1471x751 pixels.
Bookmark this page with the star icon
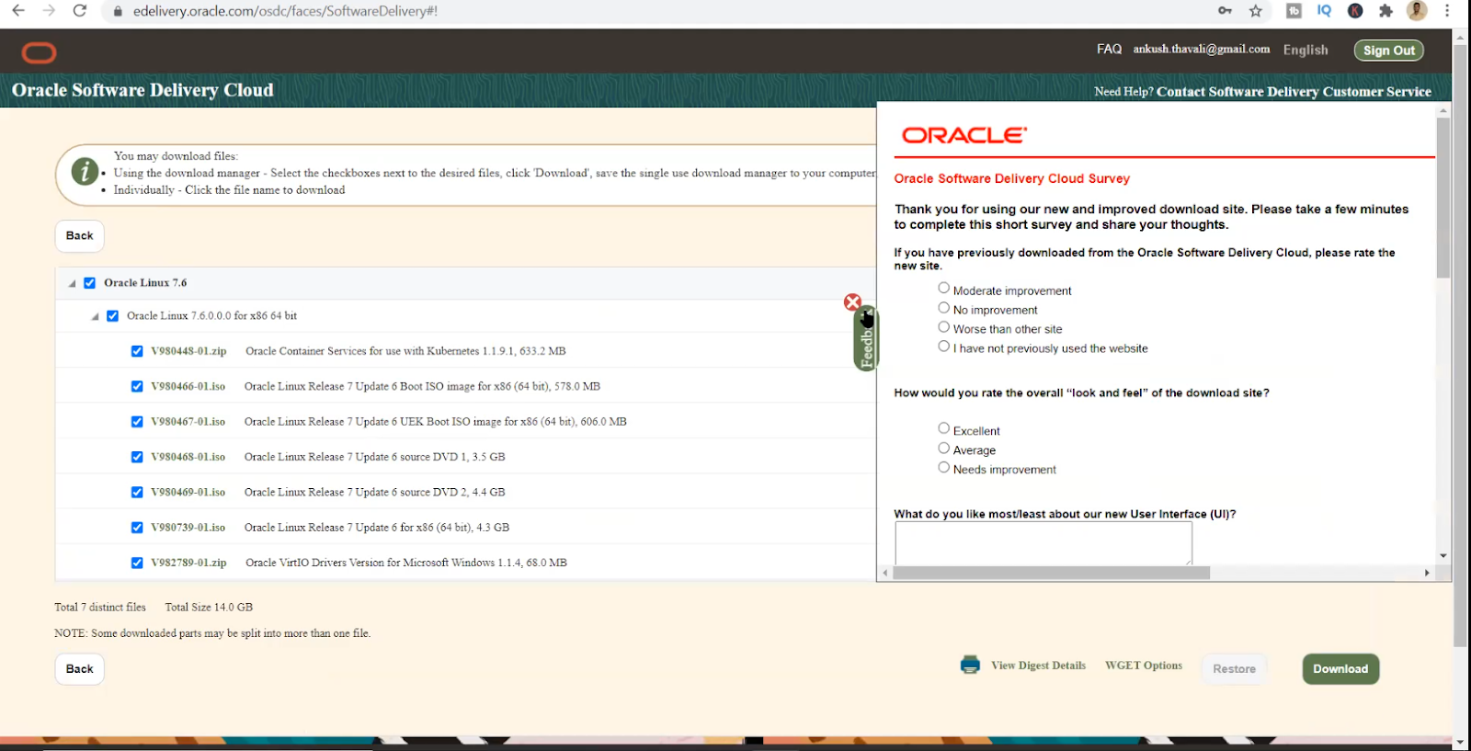point(1256,11)
